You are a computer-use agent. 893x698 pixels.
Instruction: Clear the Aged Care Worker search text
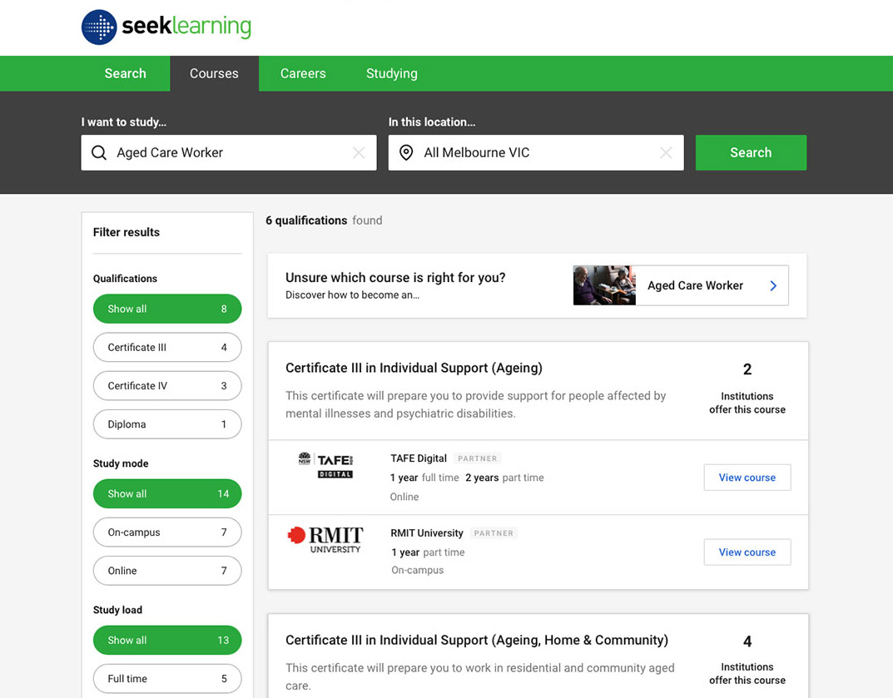click(359, 152)
